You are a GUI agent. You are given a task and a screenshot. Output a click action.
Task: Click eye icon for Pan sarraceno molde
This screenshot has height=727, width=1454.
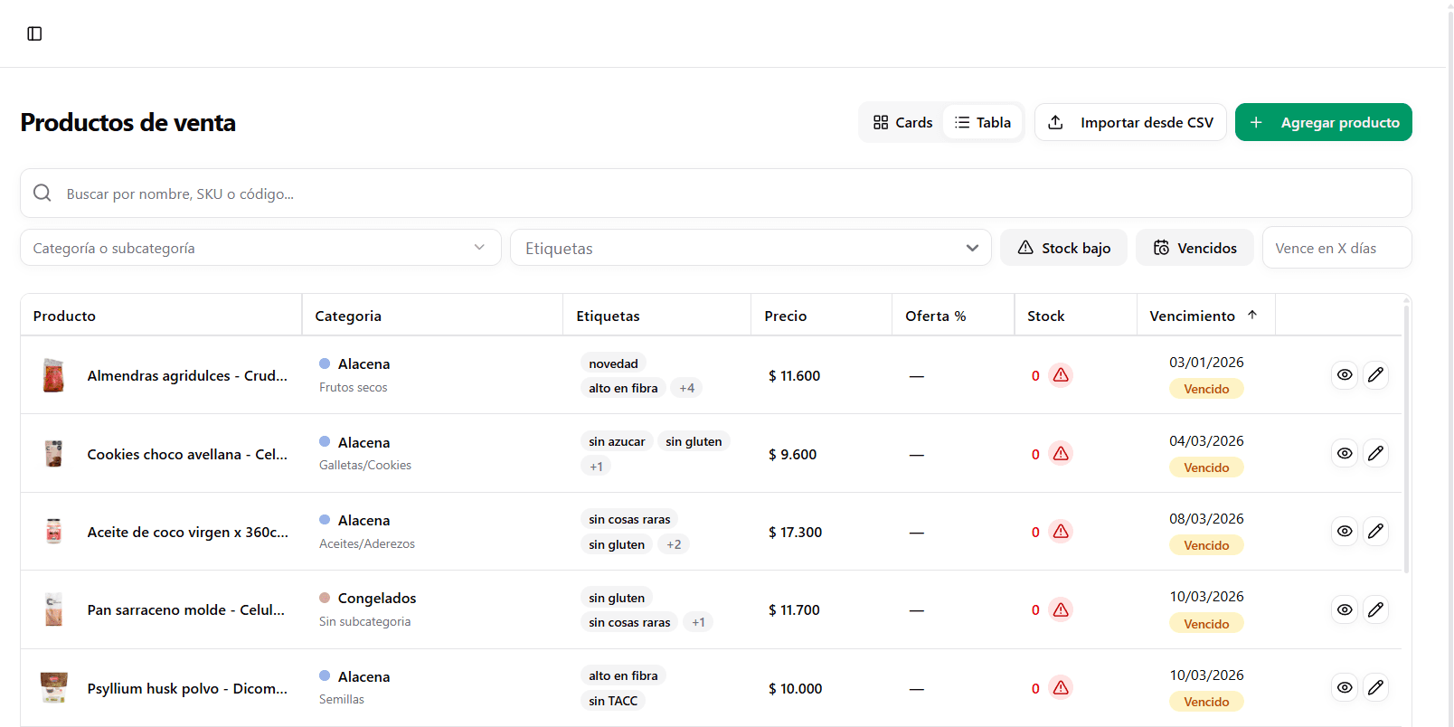tap(1345, 610)
